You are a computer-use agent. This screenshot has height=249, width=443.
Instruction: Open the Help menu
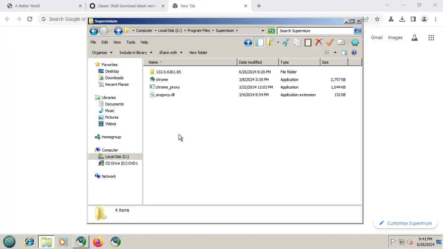144,42
